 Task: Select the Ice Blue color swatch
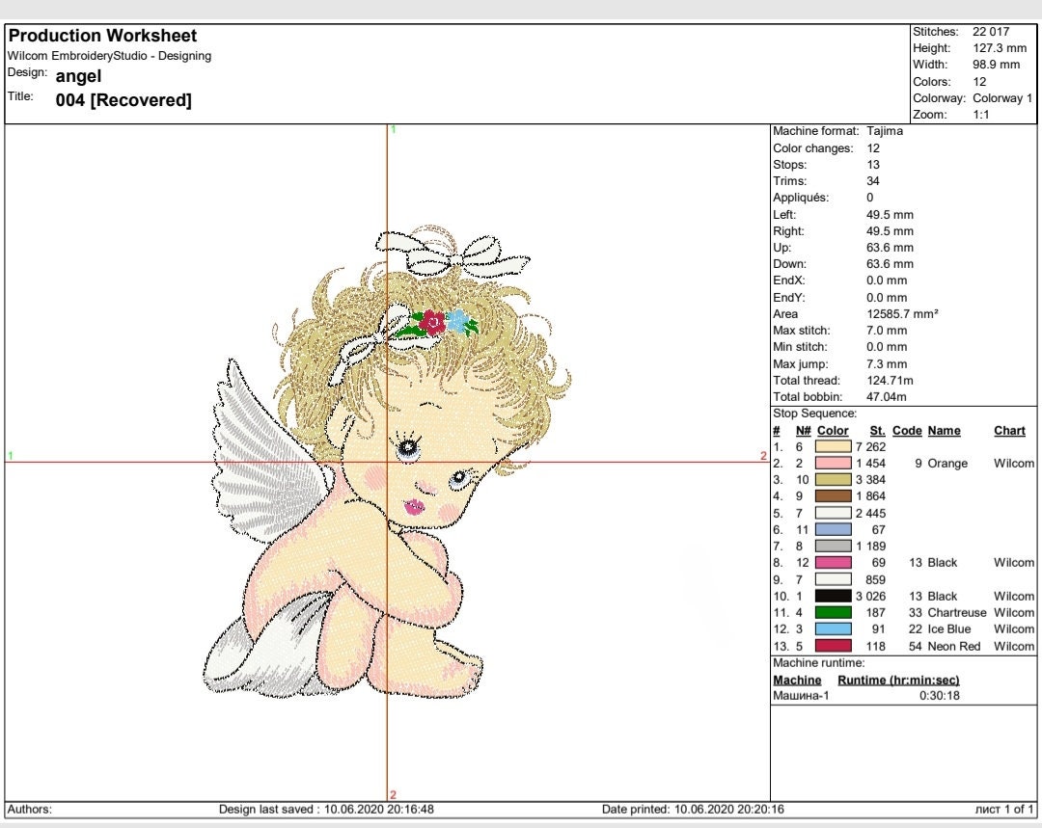point(832,628)
